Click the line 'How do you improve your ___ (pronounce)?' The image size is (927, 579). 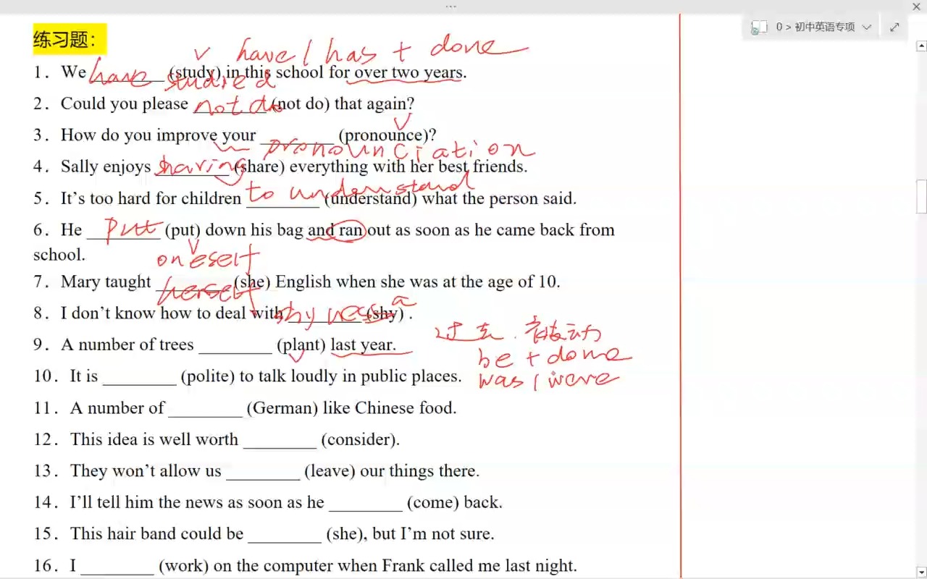pyautogui.click(x=235, y=135)
